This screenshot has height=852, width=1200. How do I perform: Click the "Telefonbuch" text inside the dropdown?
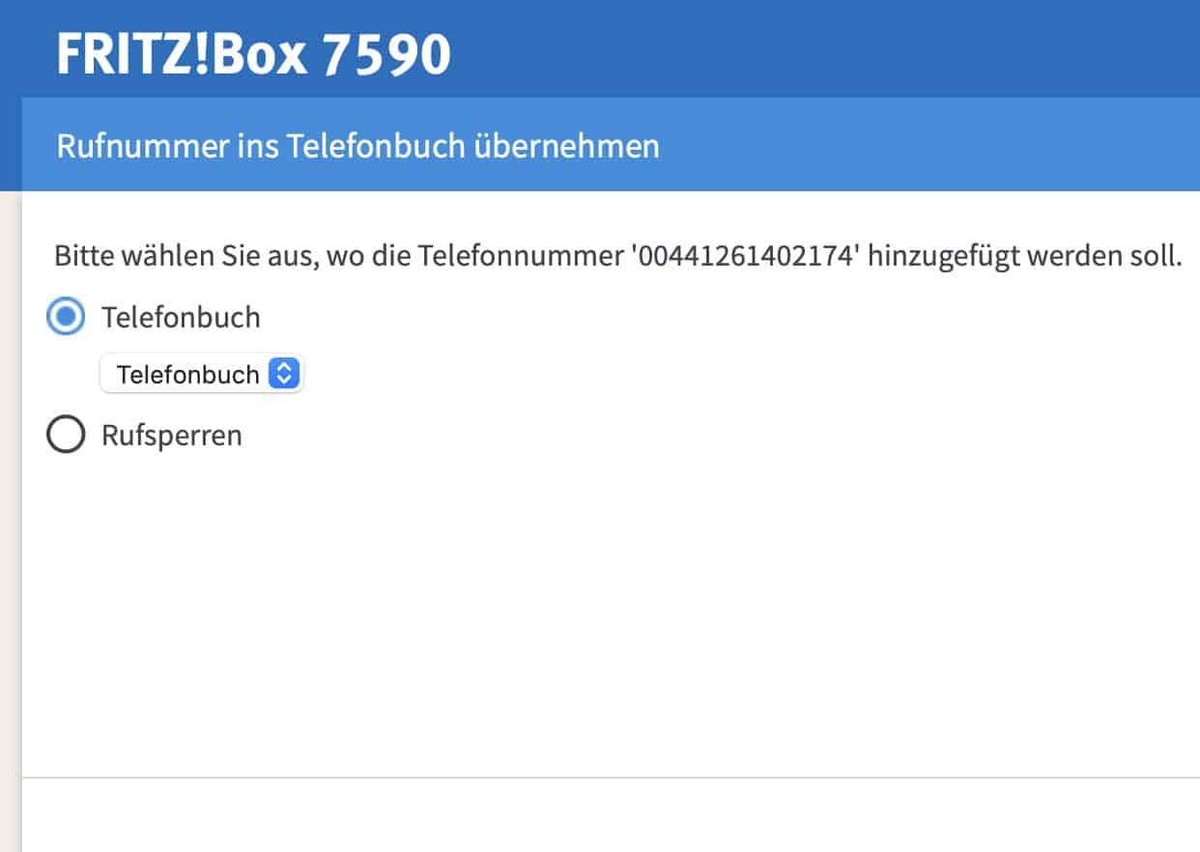(x=187, y=374)
